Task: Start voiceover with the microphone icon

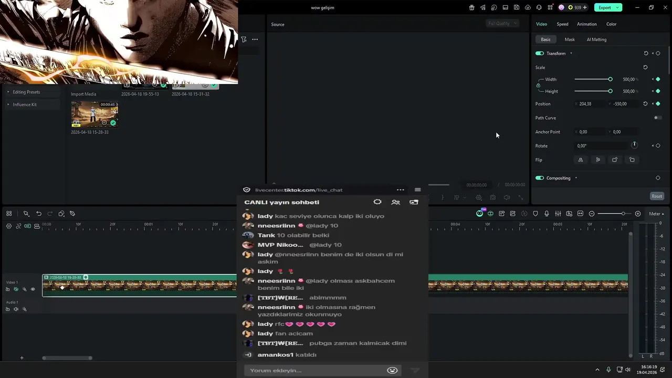Action: [547, 214]
